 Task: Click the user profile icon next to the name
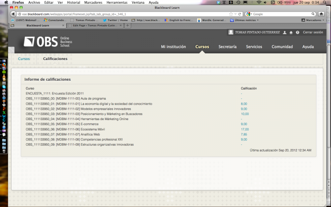point(284,32)
